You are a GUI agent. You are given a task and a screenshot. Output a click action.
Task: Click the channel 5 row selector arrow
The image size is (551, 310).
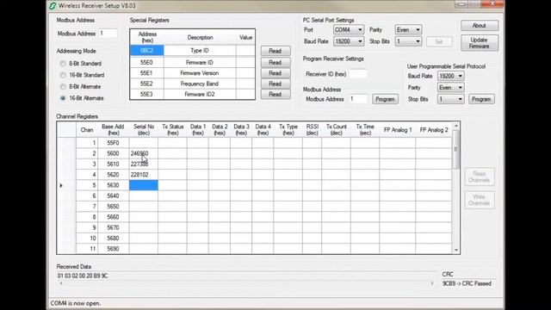point(61,185)
